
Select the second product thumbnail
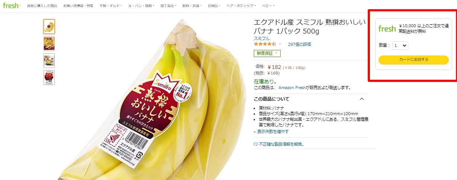(49, 43)
